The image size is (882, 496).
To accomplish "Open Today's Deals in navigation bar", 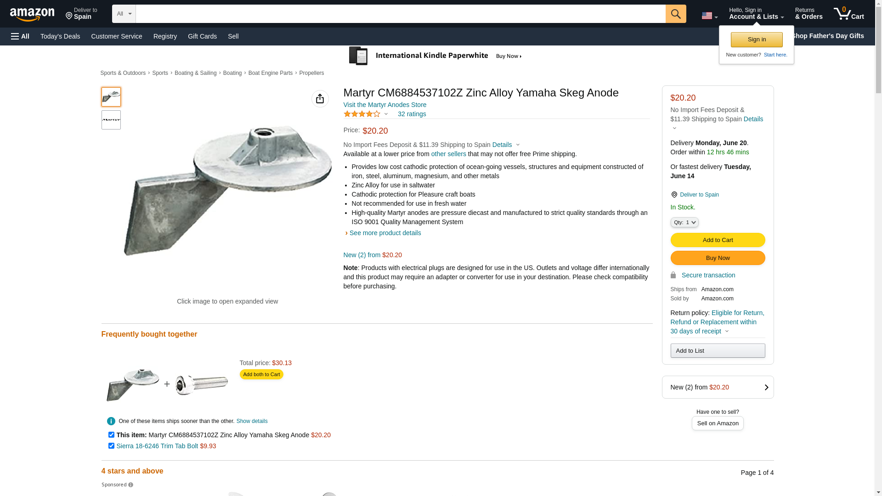I will pyautogui.click(x=60, y=36).
